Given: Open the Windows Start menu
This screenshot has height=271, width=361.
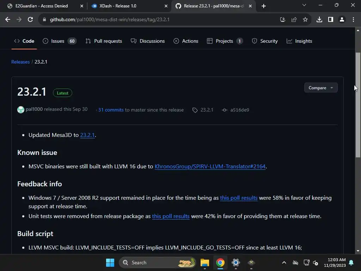Looking at the screenshot, I should point(110,263).
